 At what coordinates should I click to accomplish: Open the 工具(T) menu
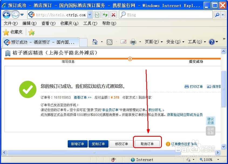(x=90, y=23)
